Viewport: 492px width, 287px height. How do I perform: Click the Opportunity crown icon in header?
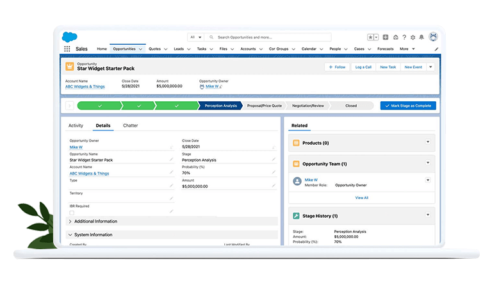pyautogui.click(x=70, y=67)
